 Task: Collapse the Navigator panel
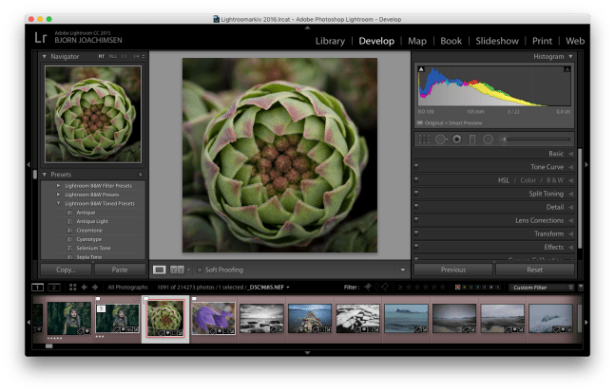44,56
